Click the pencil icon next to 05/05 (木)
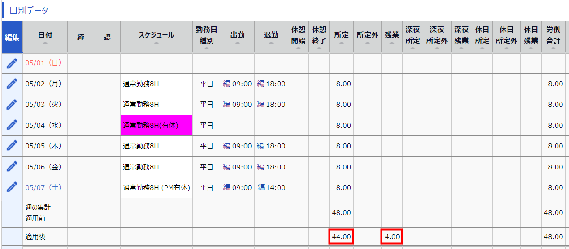The image size is (569, 249). (12, 146)
